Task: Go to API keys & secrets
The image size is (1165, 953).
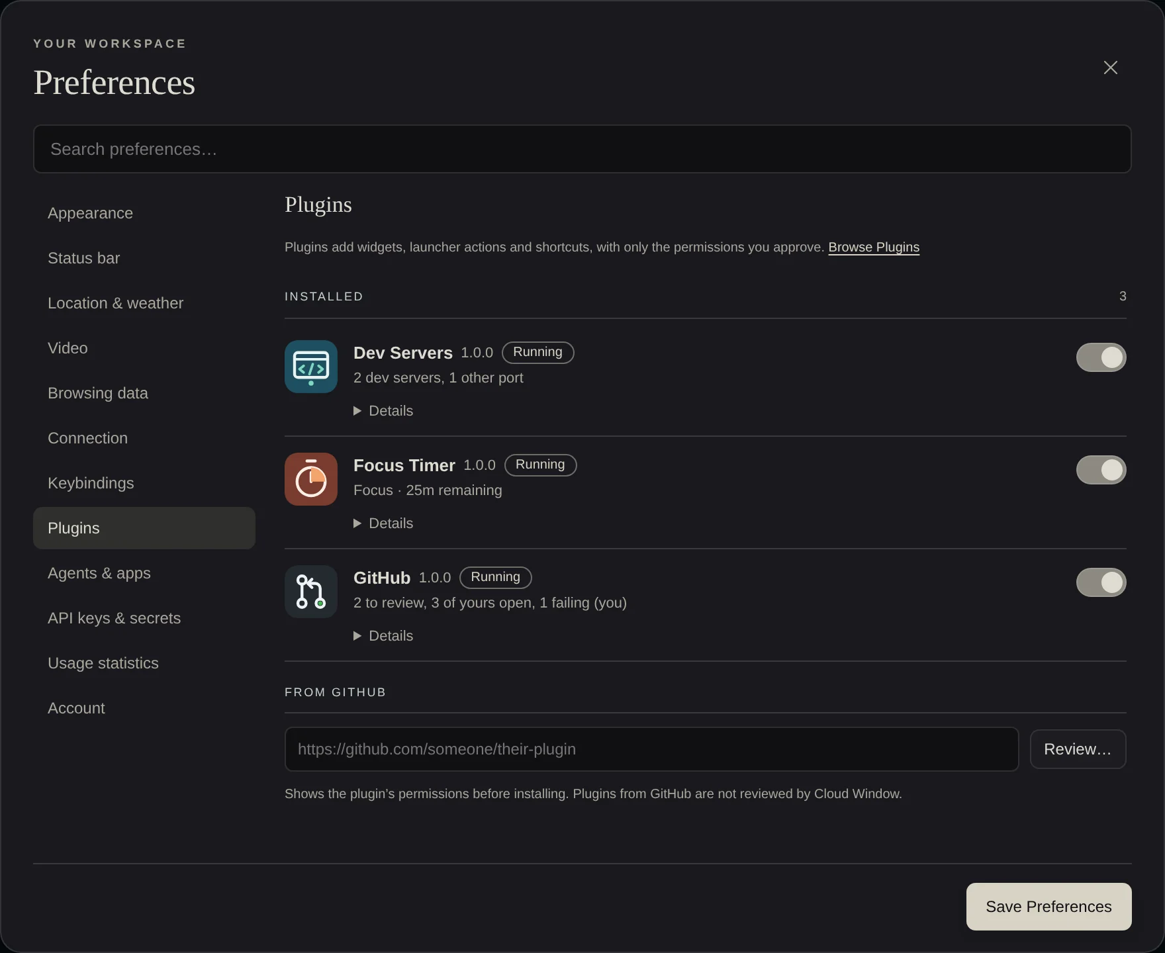Action: pos(144,618)
